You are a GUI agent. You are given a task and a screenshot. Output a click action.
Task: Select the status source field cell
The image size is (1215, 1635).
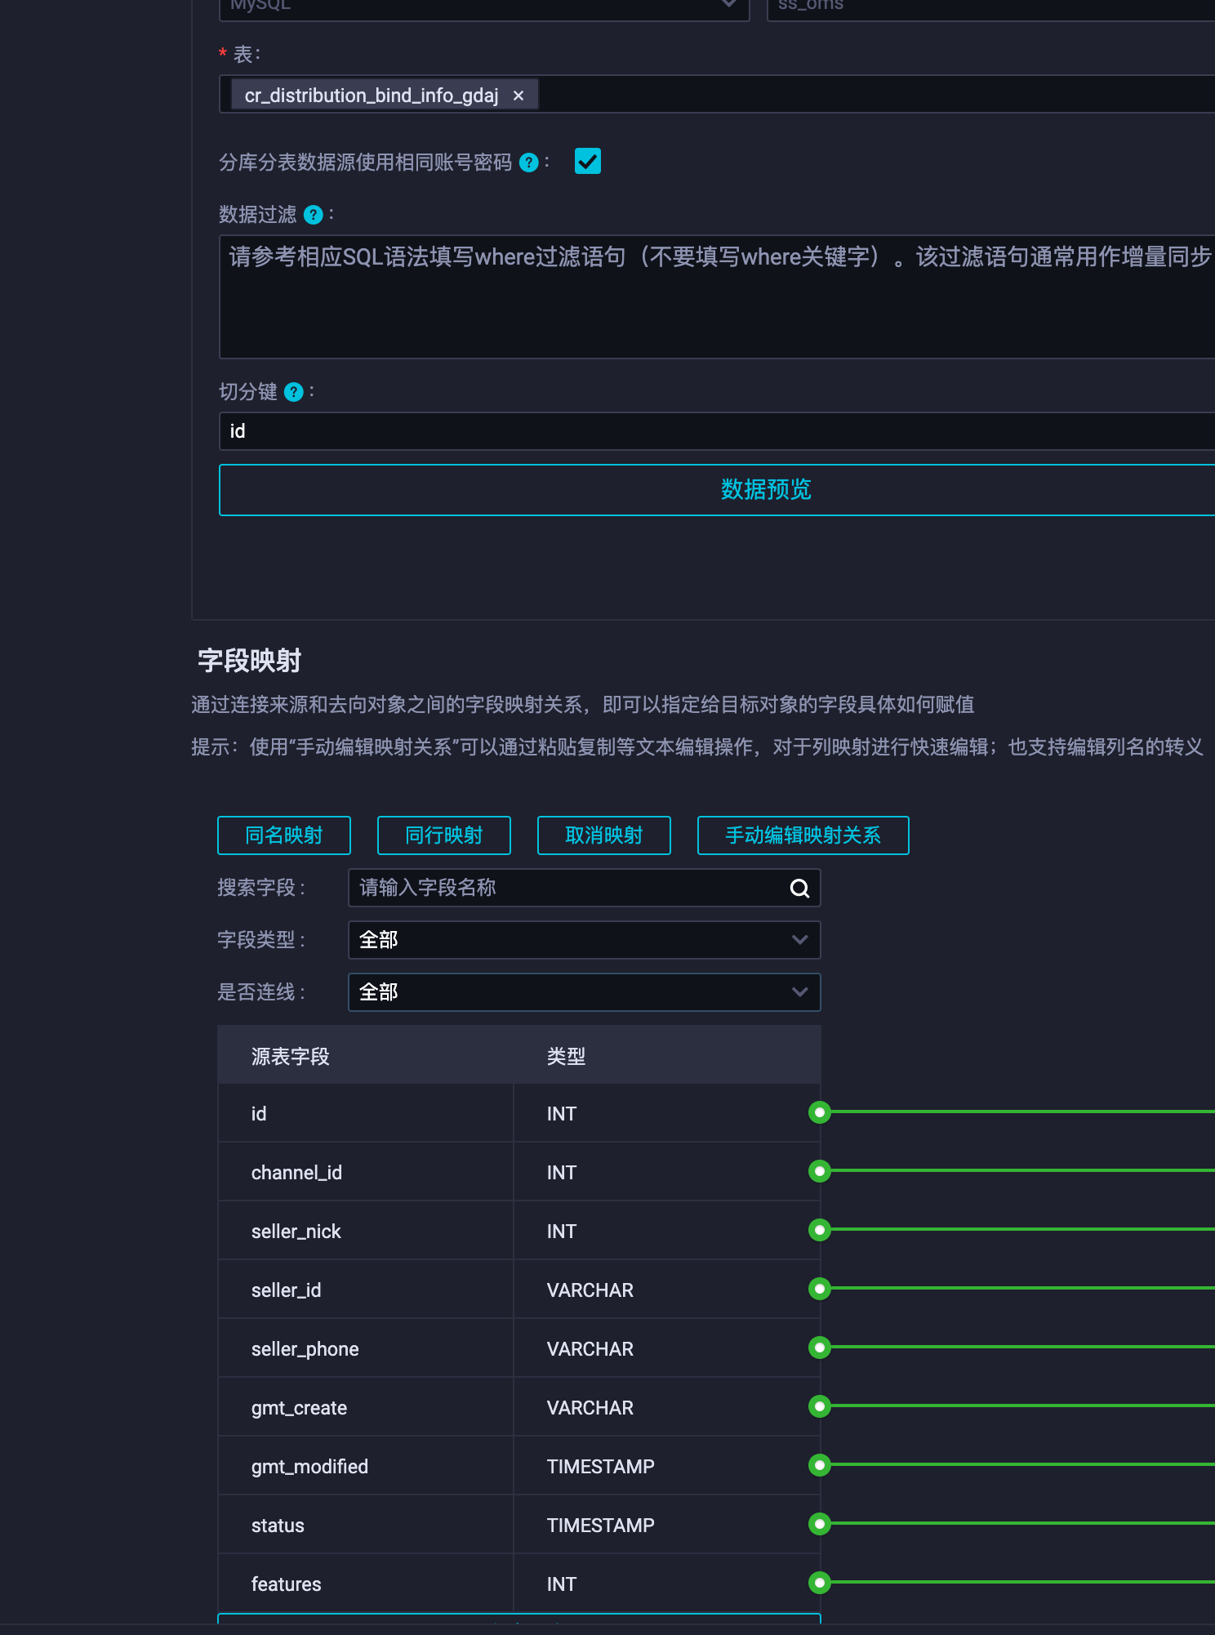(x=366, y=1525)
